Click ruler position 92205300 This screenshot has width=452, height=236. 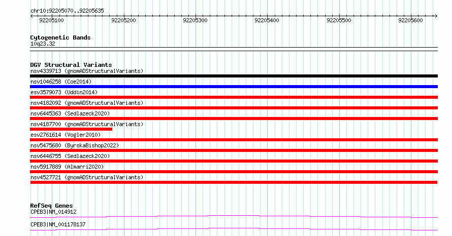tap(195, 20)
